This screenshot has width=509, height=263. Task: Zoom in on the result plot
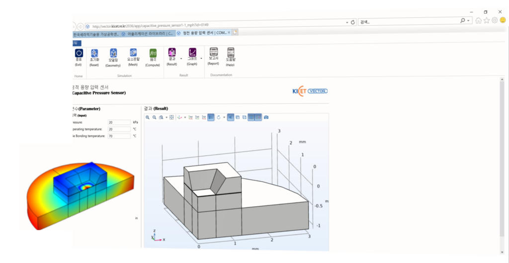click(148, 117)
